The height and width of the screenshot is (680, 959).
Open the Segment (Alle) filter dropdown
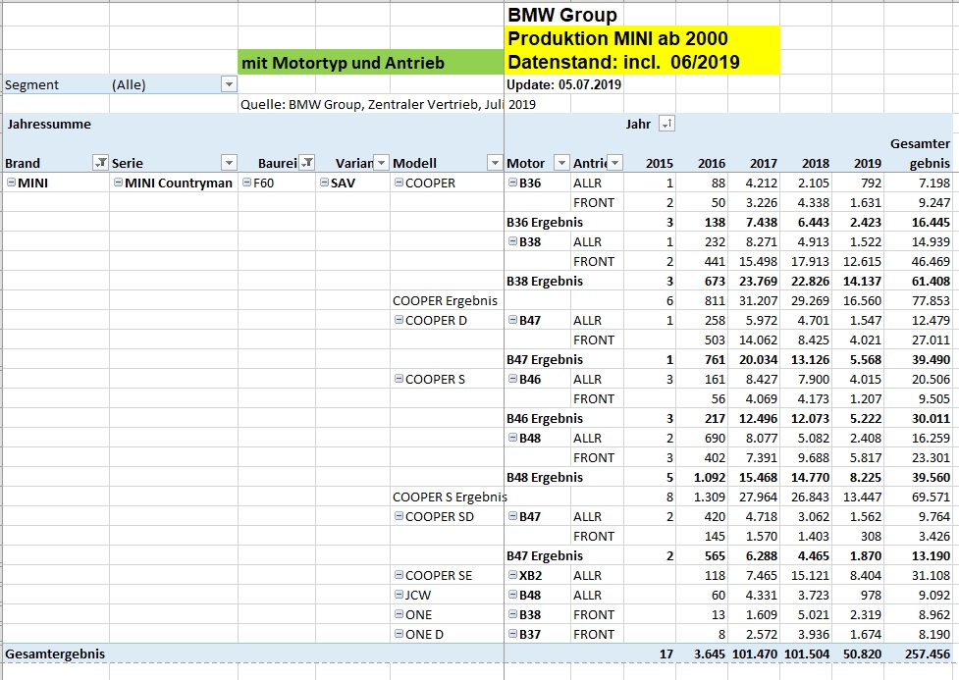228,84
